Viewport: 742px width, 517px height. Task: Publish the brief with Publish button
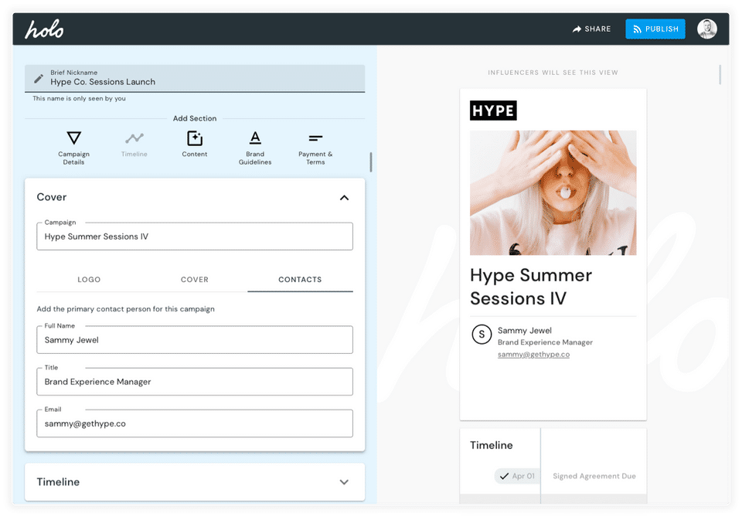click(655, 29)
